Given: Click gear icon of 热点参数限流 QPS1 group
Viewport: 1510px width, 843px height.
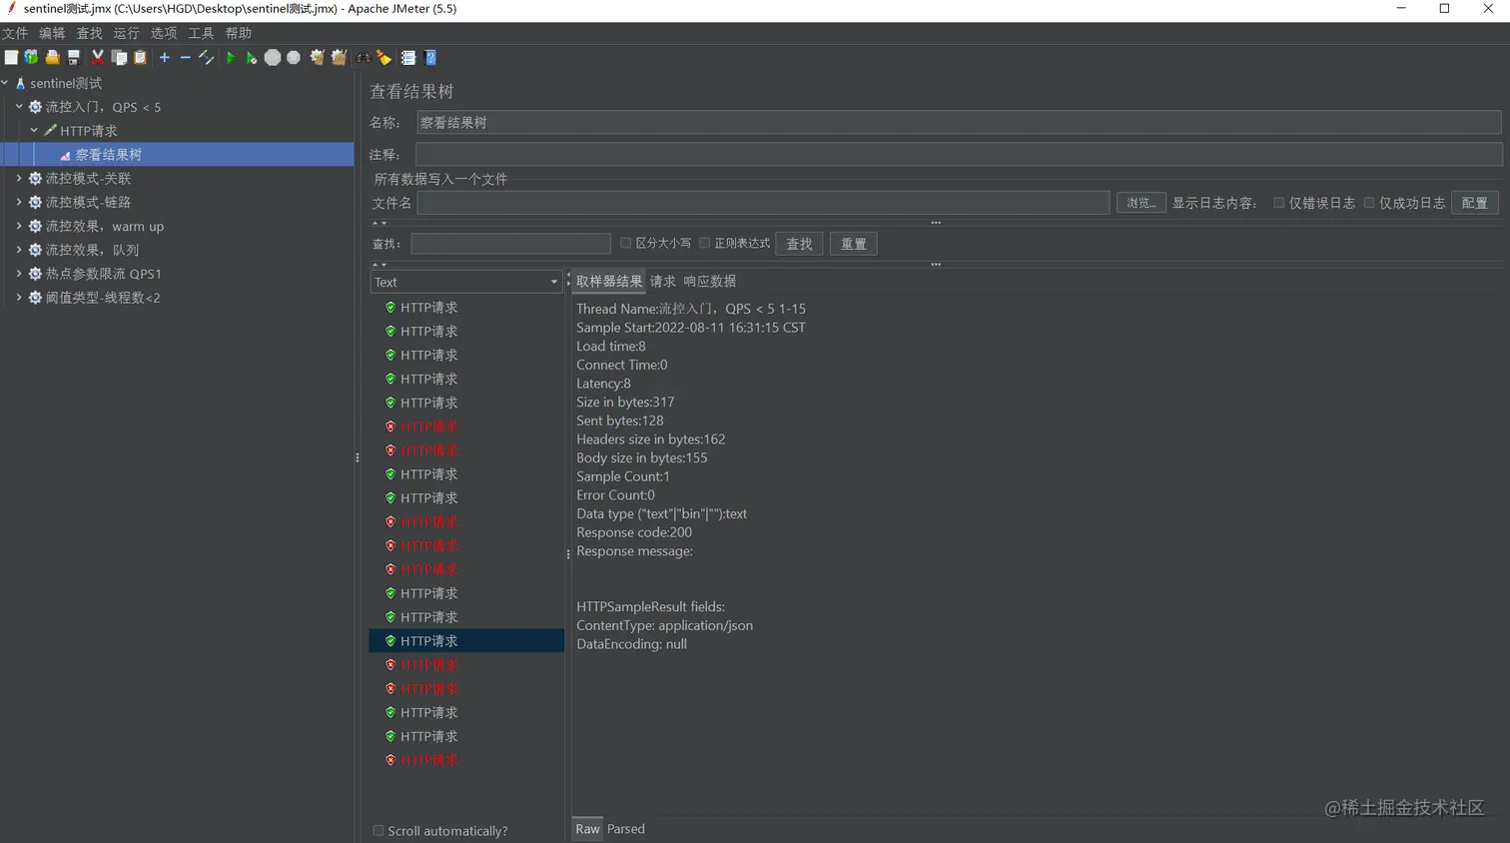Looking at the screenshot, I should (35, 274).
